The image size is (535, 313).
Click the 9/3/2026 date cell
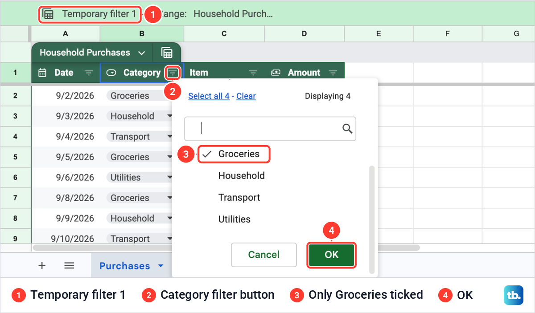click(66, 116)
